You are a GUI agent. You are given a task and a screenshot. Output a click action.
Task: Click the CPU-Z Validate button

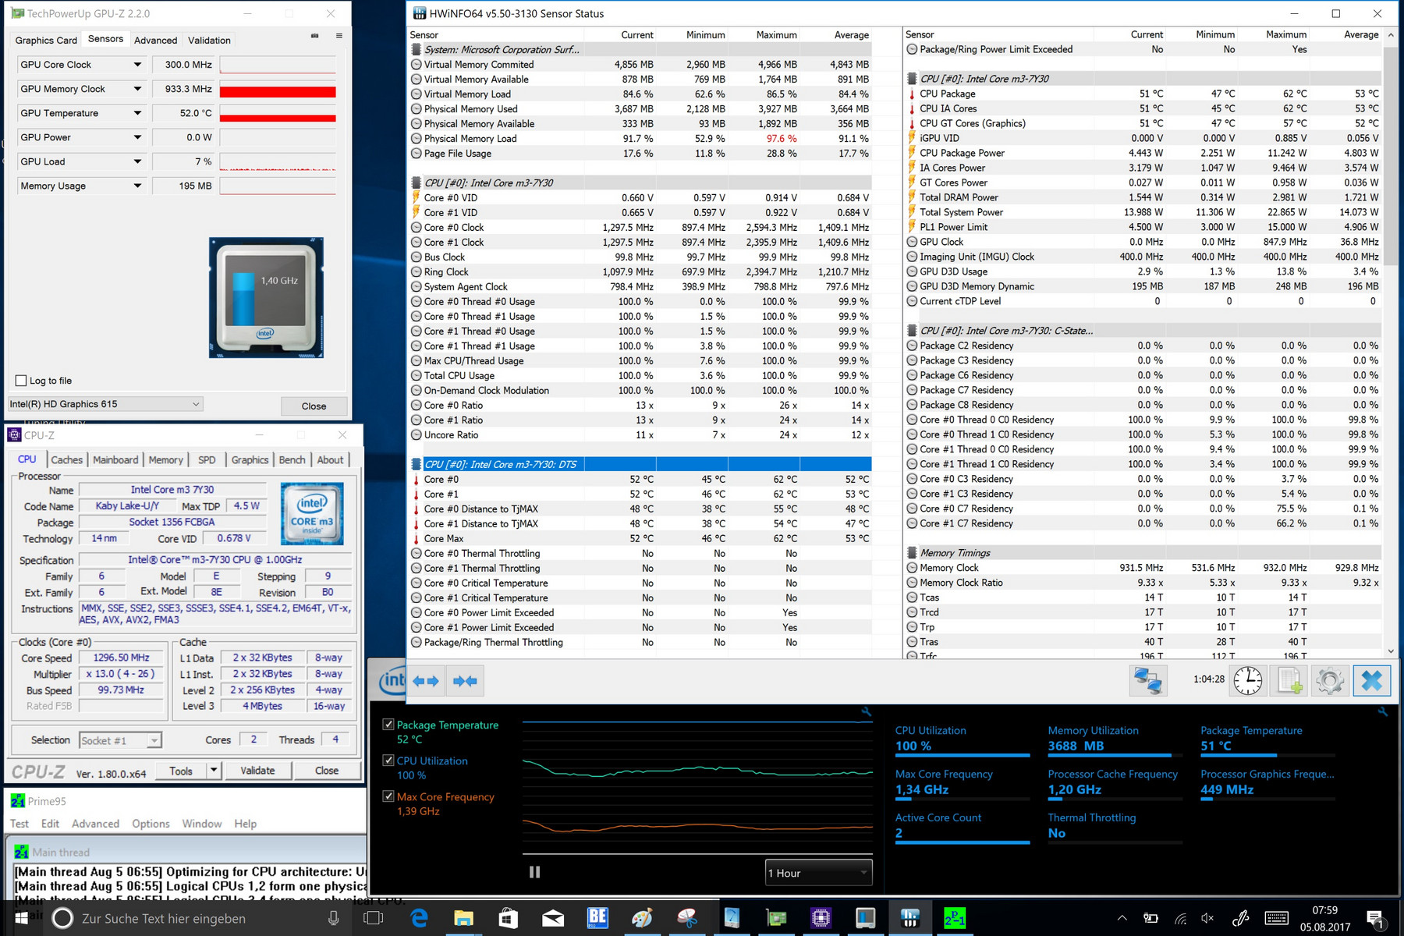pos(257,771)
